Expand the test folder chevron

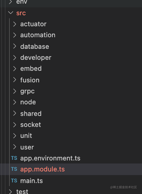(11, 192)
